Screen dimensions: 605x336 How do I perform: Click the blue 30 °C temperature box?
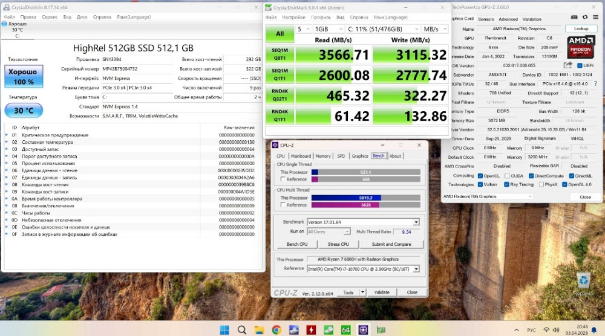pos(24,111)
